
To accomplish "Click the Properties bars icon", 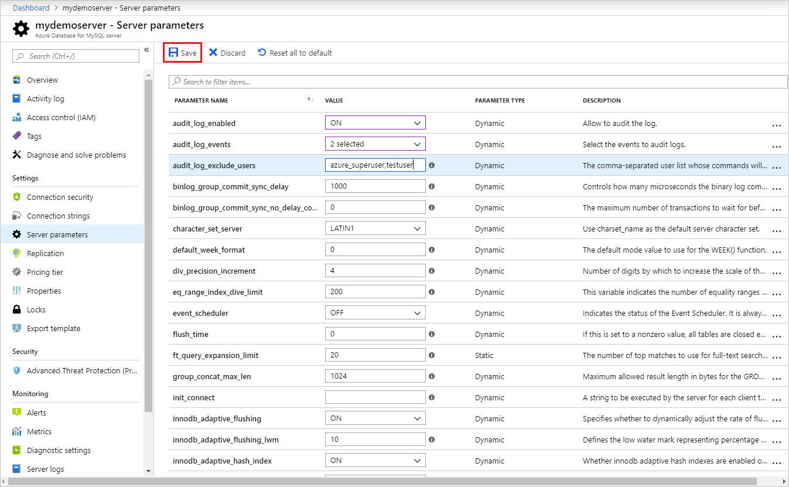I will 17,291.
